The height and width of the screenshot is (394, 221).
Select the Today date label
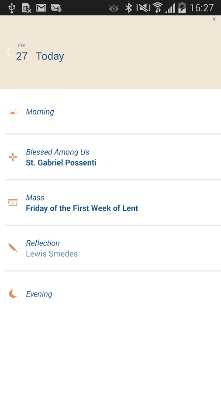coord(50,56)
